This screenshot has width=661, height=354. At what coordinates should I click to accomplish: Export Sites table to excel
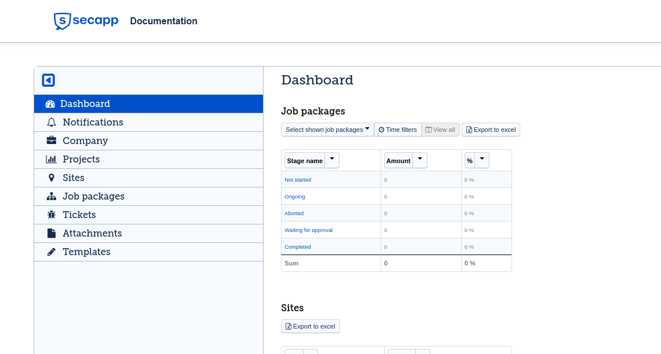point(311,326)
